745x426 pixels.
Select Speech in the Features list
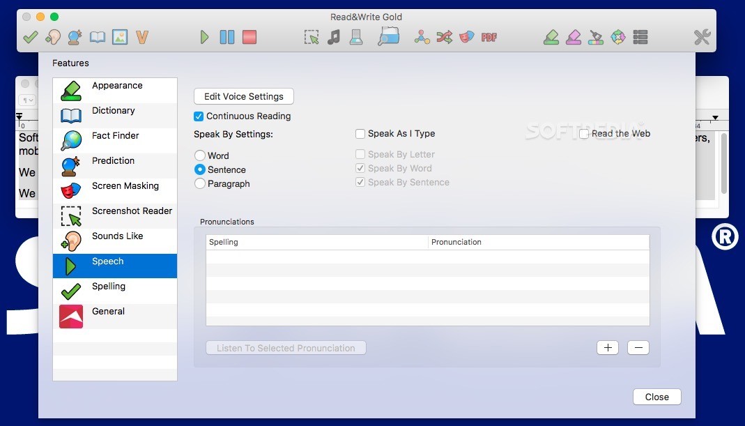click(x=115, y=266)
